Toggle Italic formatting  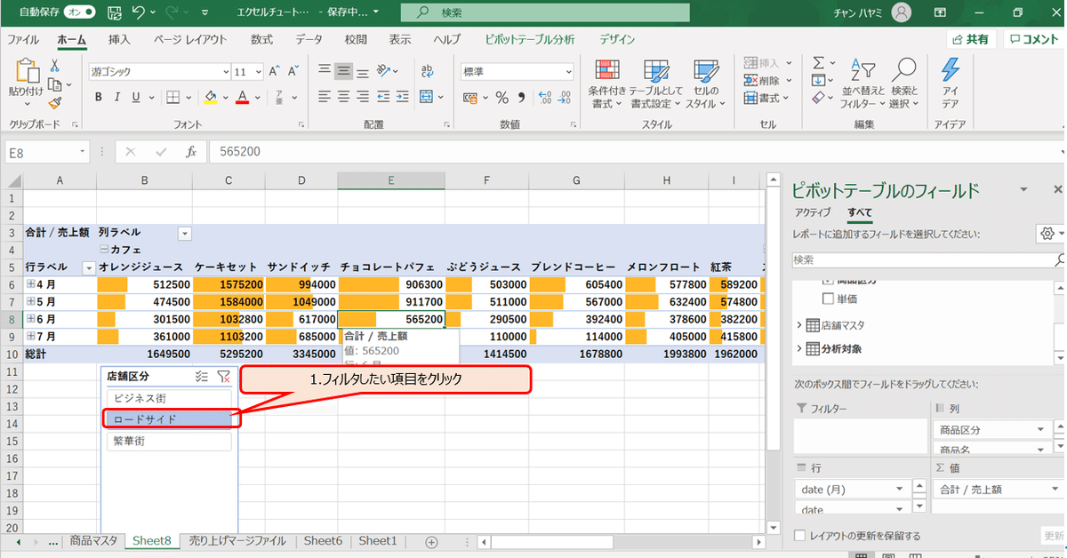click(x=116, y=98)
